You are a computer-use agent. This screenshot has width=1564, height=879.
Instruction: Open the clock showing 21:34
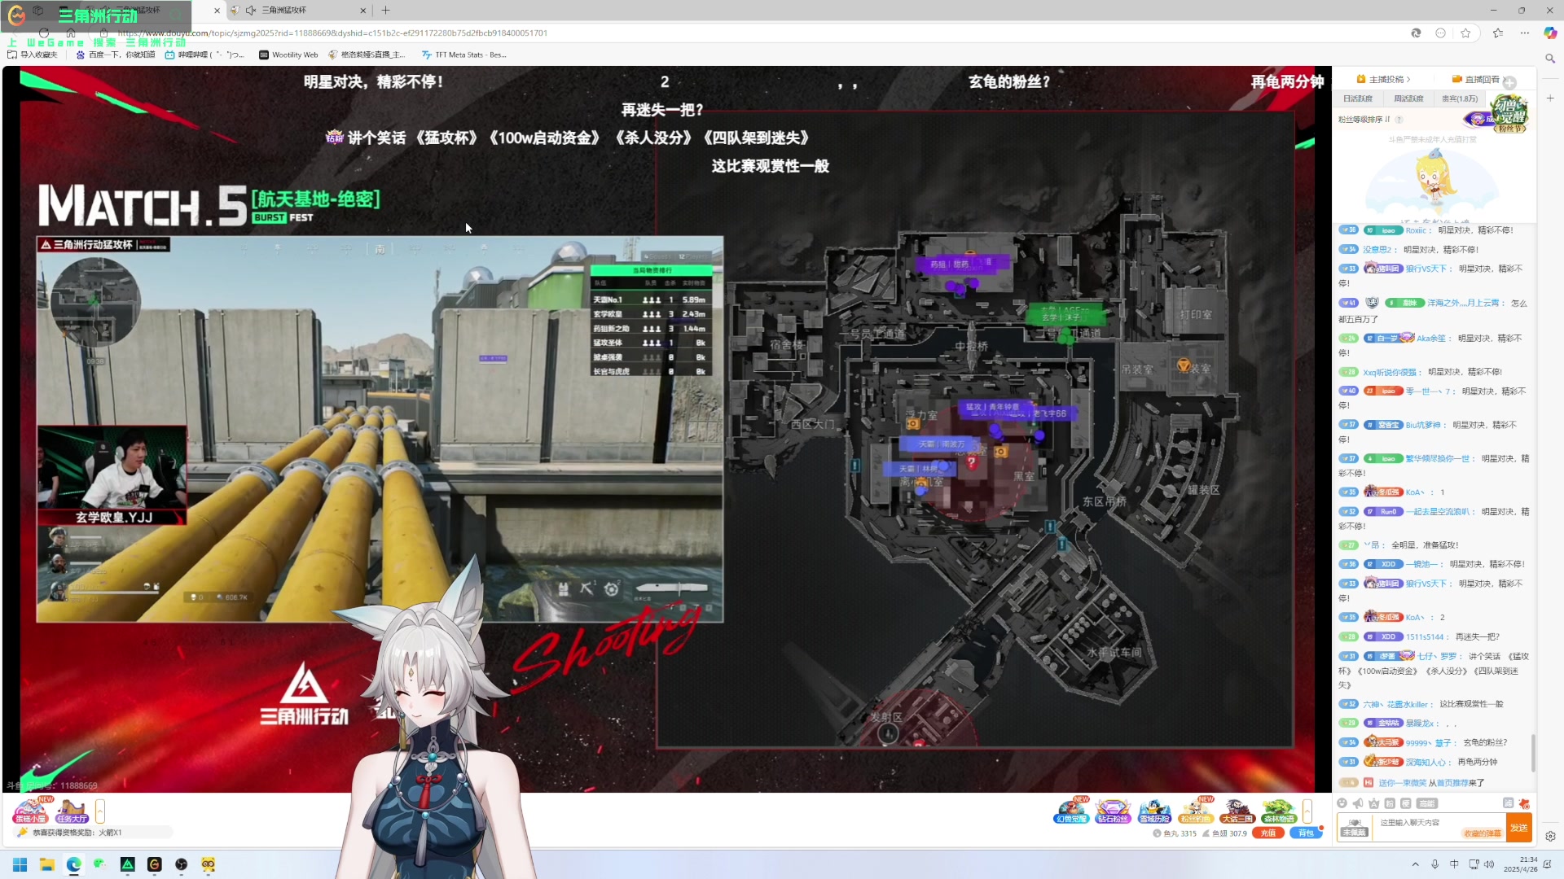coord(1520,864)
